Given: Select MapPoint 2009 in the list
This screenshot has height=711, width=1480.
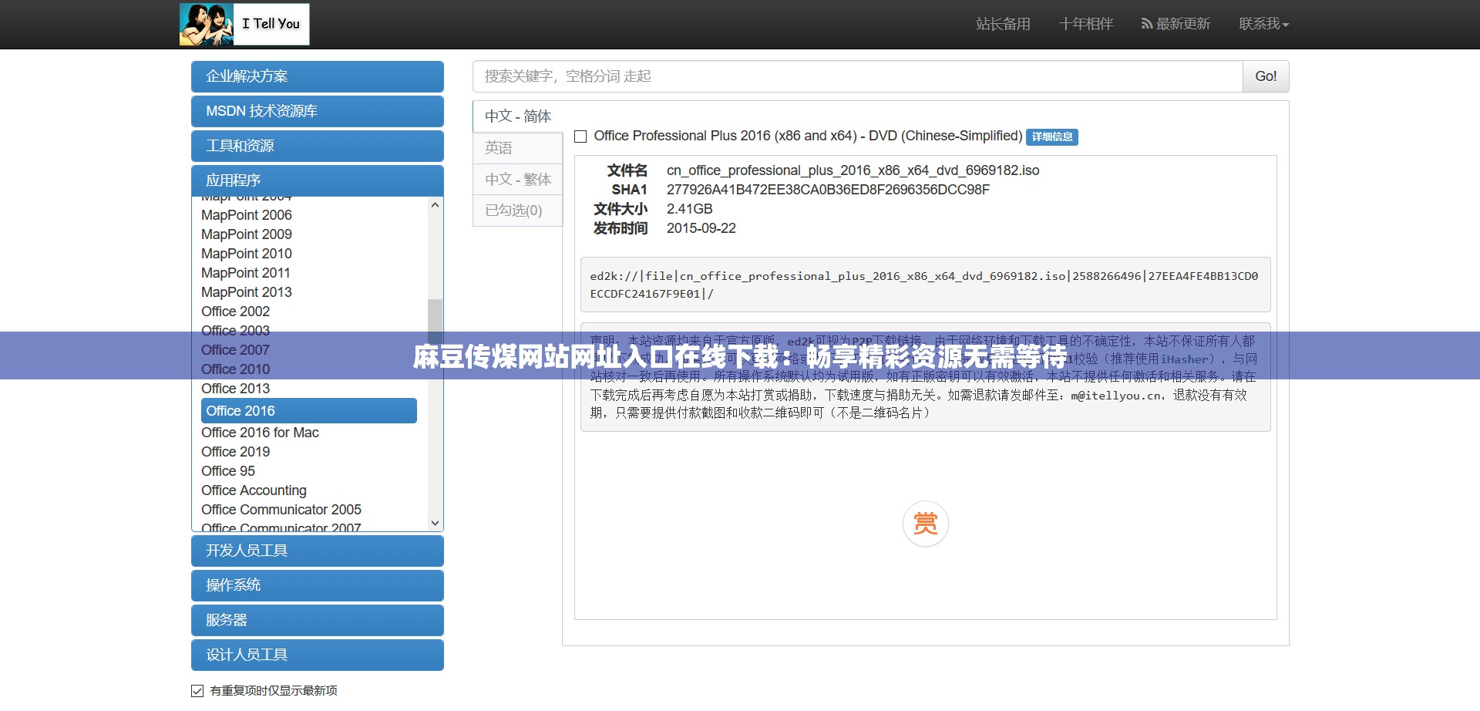Looking at the screenshot, I should point(247,234).
